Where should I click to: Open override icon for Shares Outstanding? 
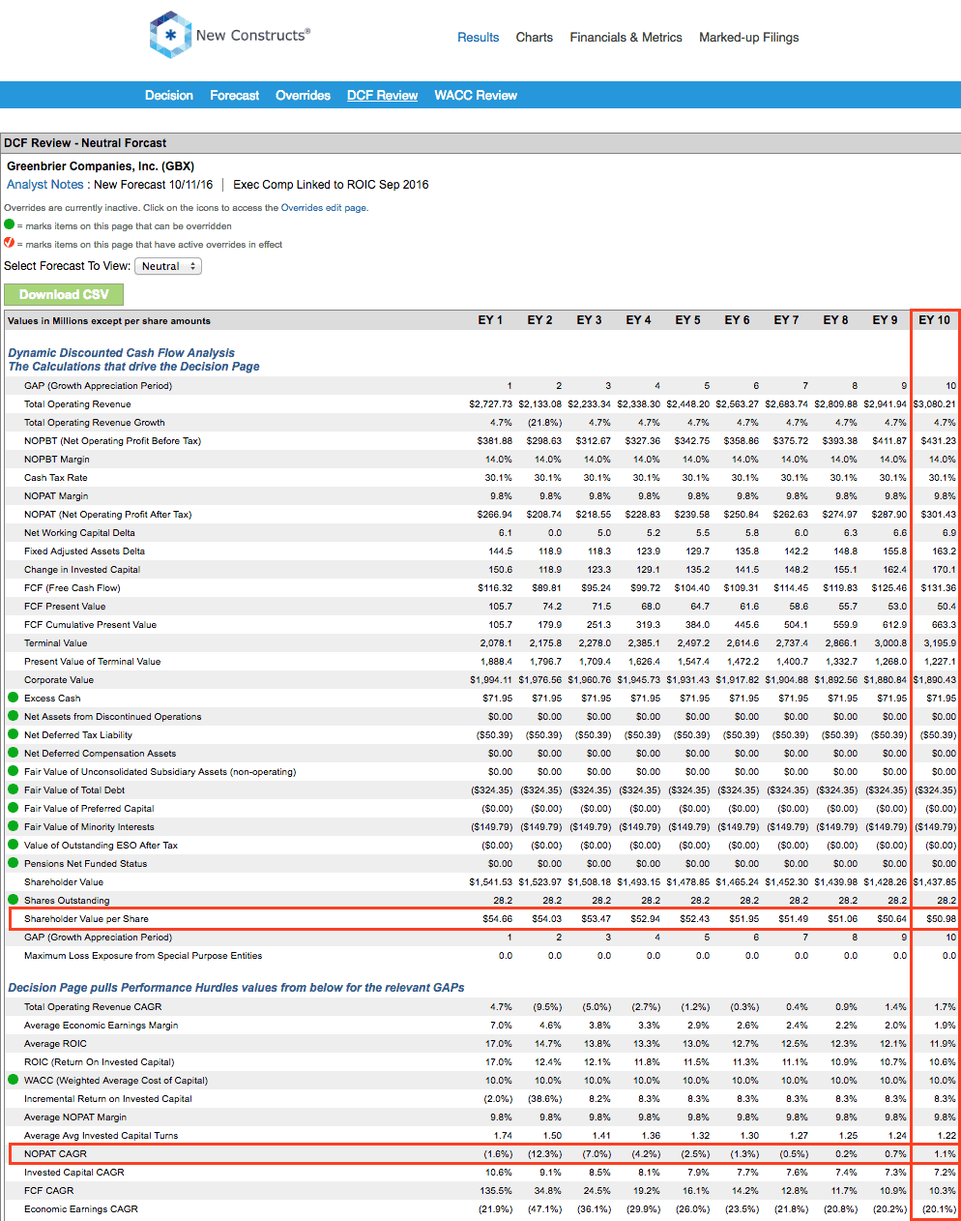(13, 900)
